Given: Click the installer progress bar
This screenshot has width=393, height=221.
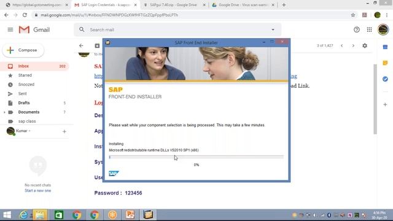Looking at the screenshot, I should click(196, 157).
